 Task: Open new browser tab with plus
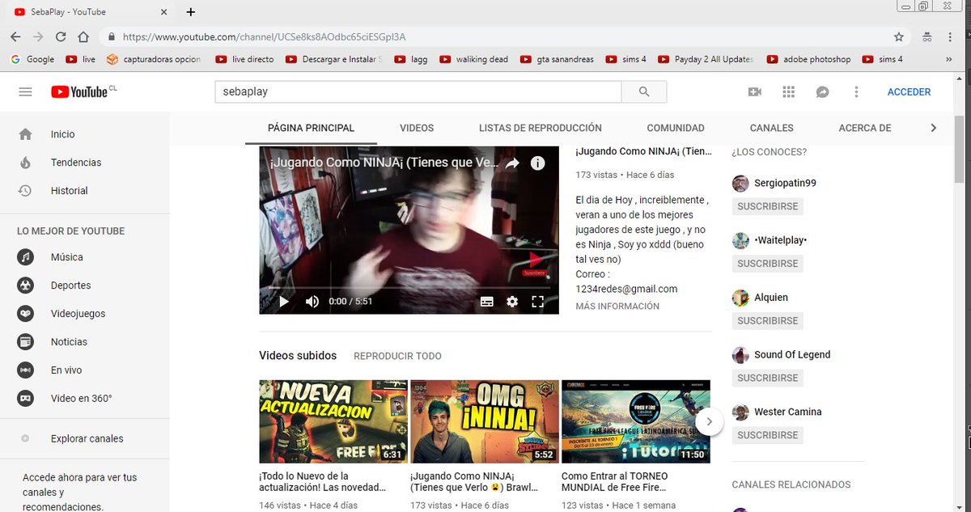[191, 12]
